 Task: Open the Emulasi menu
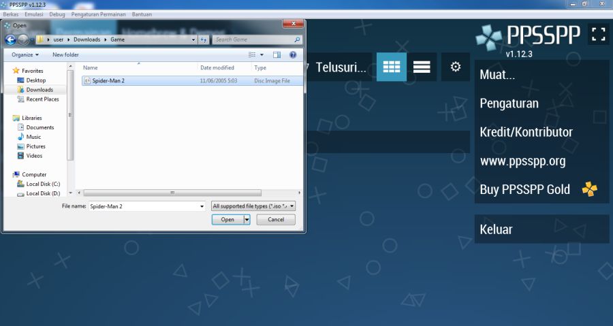pyautogui.click(x=34, y=14)
